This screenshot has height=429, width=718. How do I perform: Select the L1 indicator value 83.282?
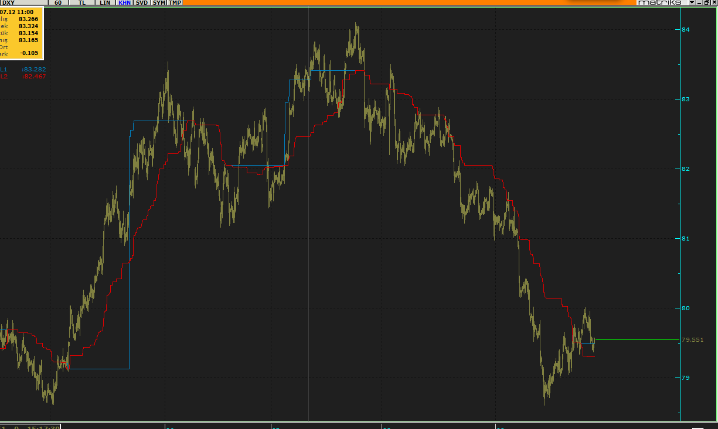[35, 69]
